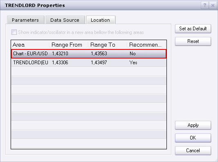
Task: Apply the current settings
Action: coord(193,125)
